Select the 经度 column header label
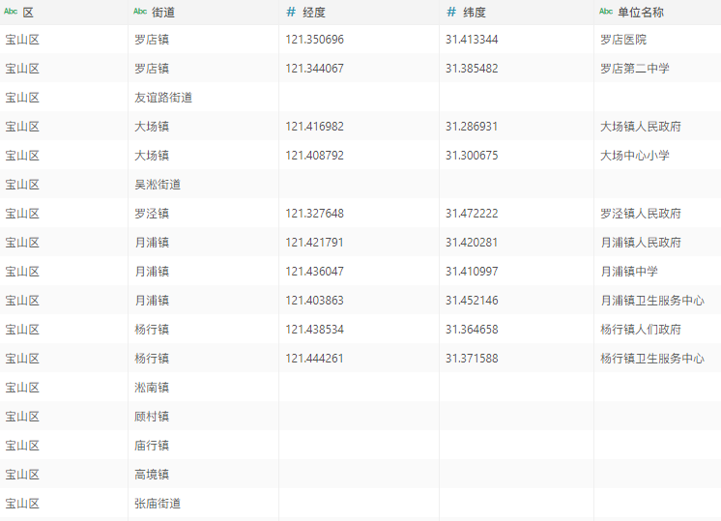Image resolution: width=721 pixels, height=521 pixels. pos(314,12)
